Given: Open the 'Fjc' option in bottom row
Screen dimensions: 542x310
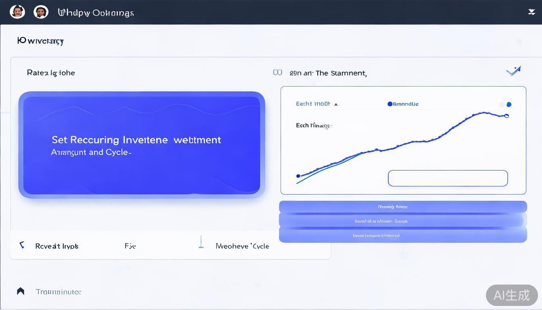Looking at the screenshot, I should 130,246.
